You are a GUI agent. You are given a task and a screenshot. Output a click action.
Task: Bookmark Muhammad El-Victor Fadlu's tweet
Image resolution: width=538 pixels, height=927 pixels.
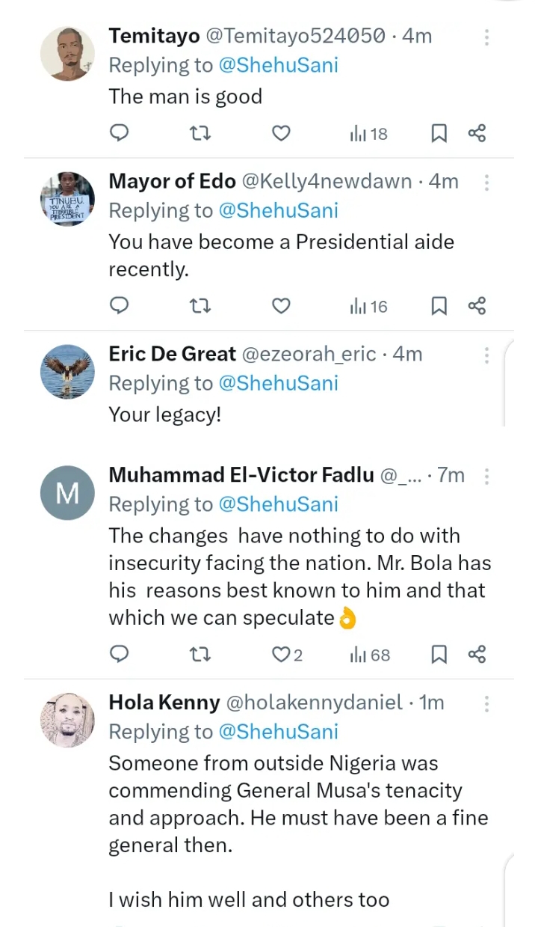pyautogui.click(x=439, y=655)
